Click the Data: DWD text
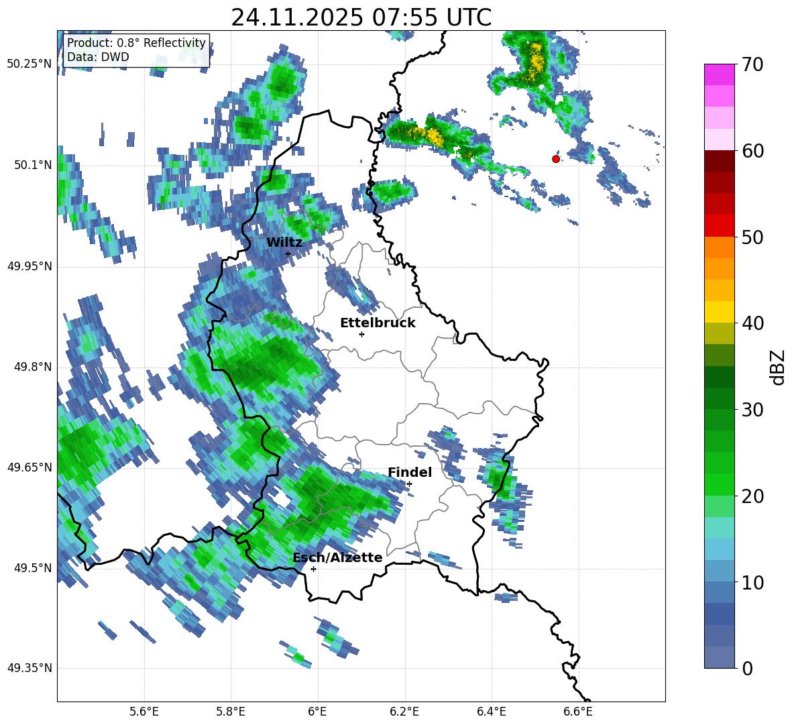Viewport: 794px width, 725px height. click(x=98, y=57)
